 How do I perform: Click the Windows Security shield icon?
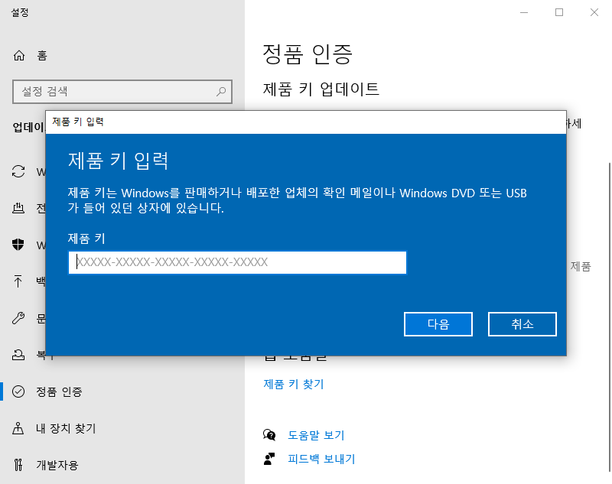(18, 245)
